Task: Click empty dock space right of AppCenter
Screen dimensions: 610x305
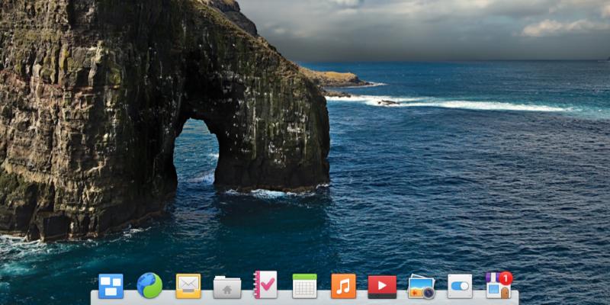Action: pyautogui.click(x=515, y=297)
